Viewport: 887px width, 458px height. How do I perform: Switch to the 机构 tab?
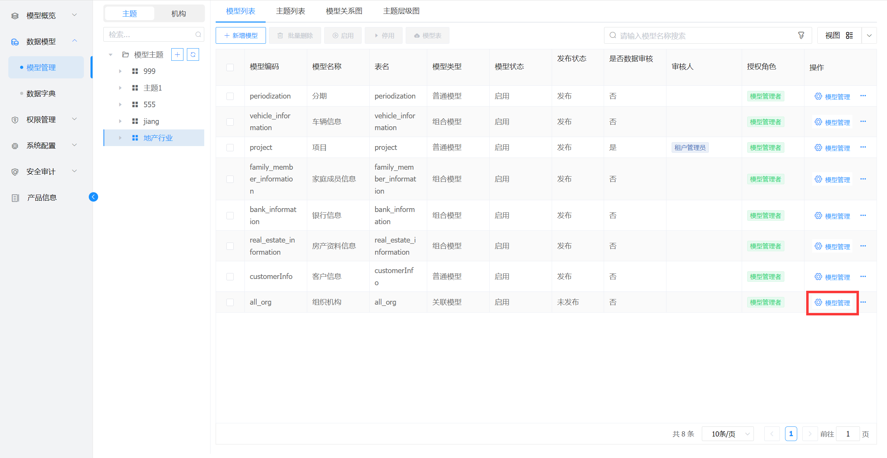click(179, 14)
